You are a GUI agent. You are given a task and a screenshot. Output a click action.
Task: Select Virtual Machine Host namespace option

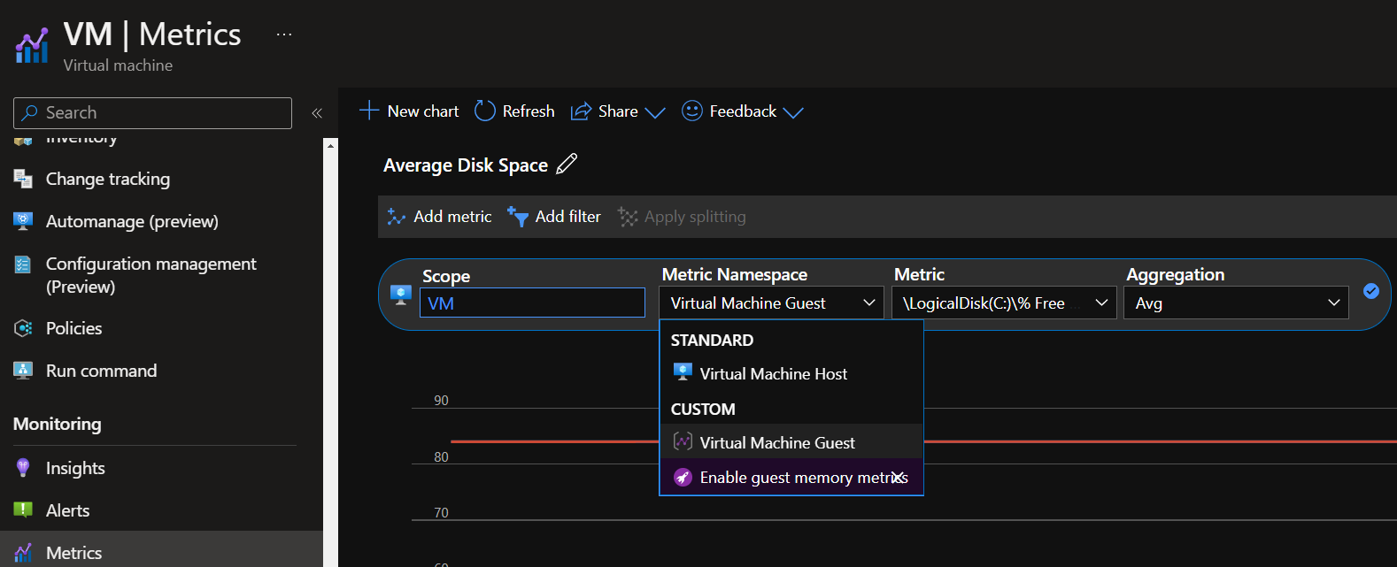coord(773,374)
